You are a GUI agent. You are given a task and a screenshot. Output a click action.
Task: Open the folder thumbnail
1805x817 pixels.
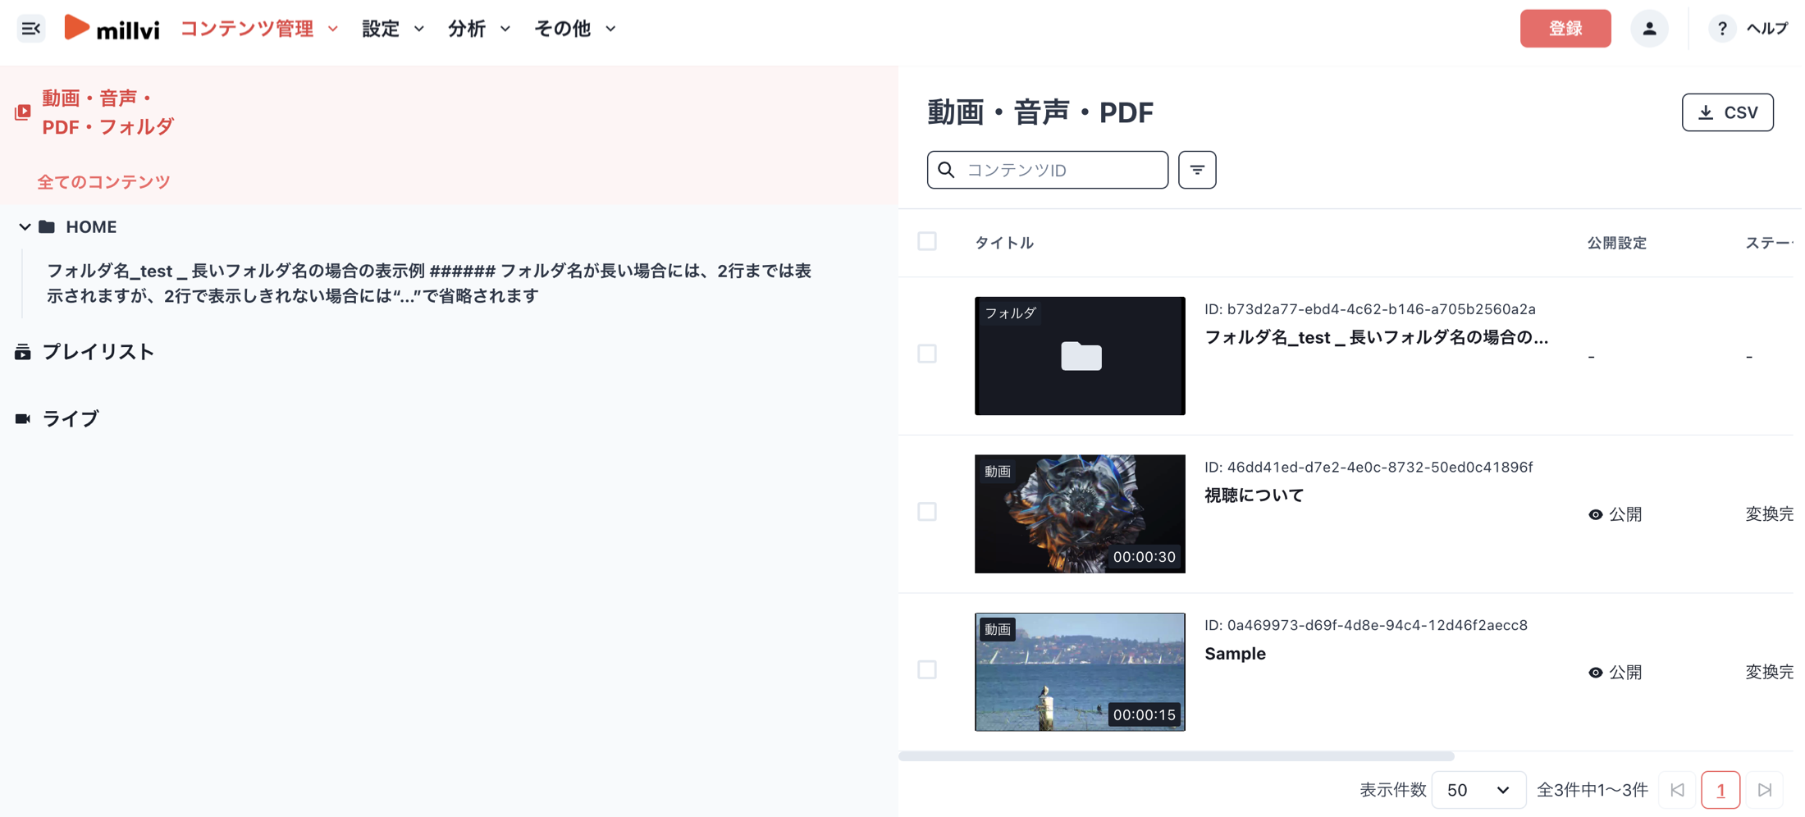(x=1080, y=356)
